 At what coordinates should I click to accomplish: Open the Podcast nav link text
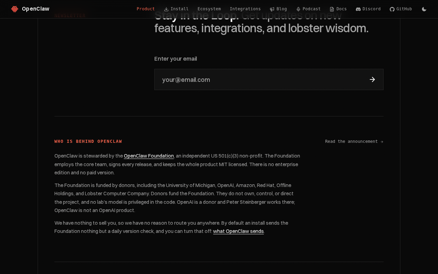(x=312, y=9)
